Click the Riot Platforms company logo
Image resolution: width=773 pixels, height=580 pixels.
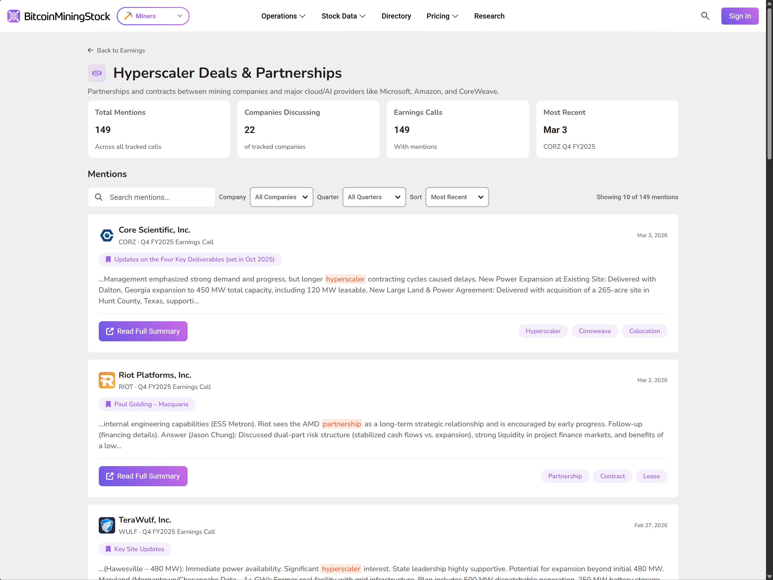[x=107, y=380]
